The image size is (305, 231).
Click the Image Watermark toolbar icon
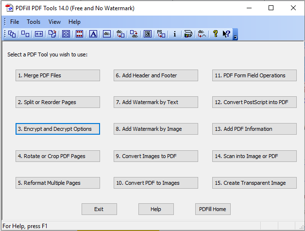tap(107, 34)
